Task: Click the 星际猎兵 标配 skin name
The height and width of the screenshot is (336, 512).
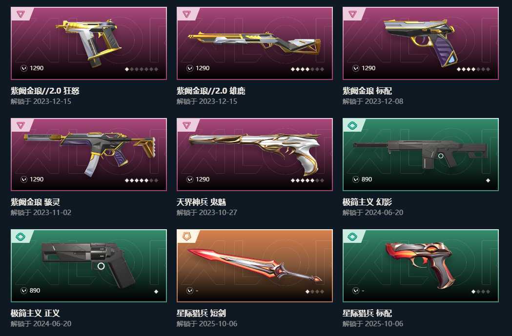Action: pyautogui.click(x=367, y=313)
